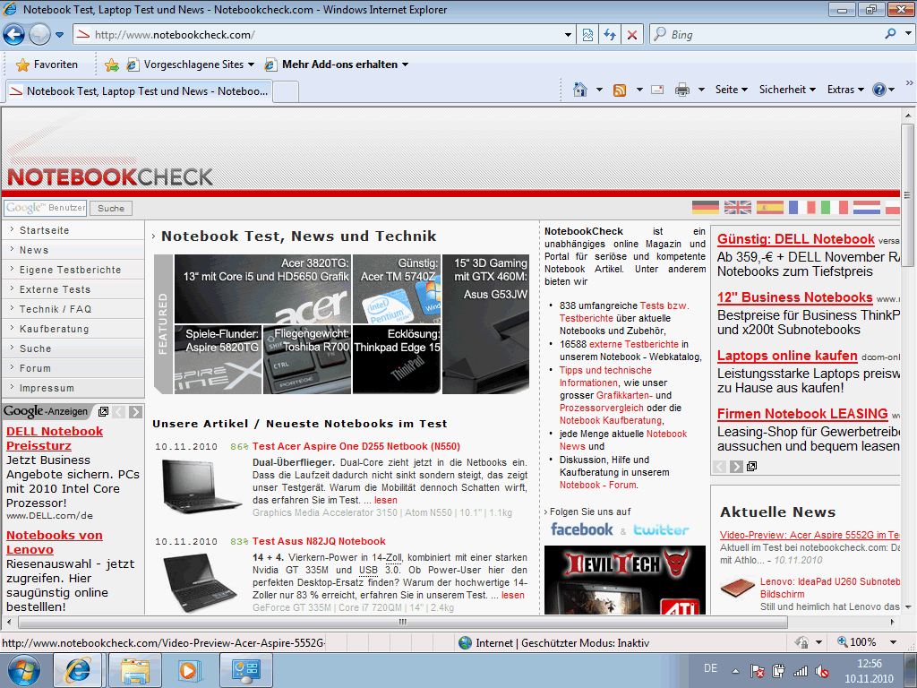
Task: Launch Windows Media Player from taskbar
Action: [190, 670]
